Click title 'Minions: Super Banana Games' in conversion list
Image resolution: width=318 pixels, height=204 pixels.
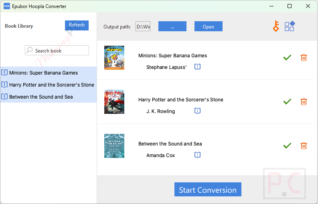pyautogui.click(x=172, y=56)
